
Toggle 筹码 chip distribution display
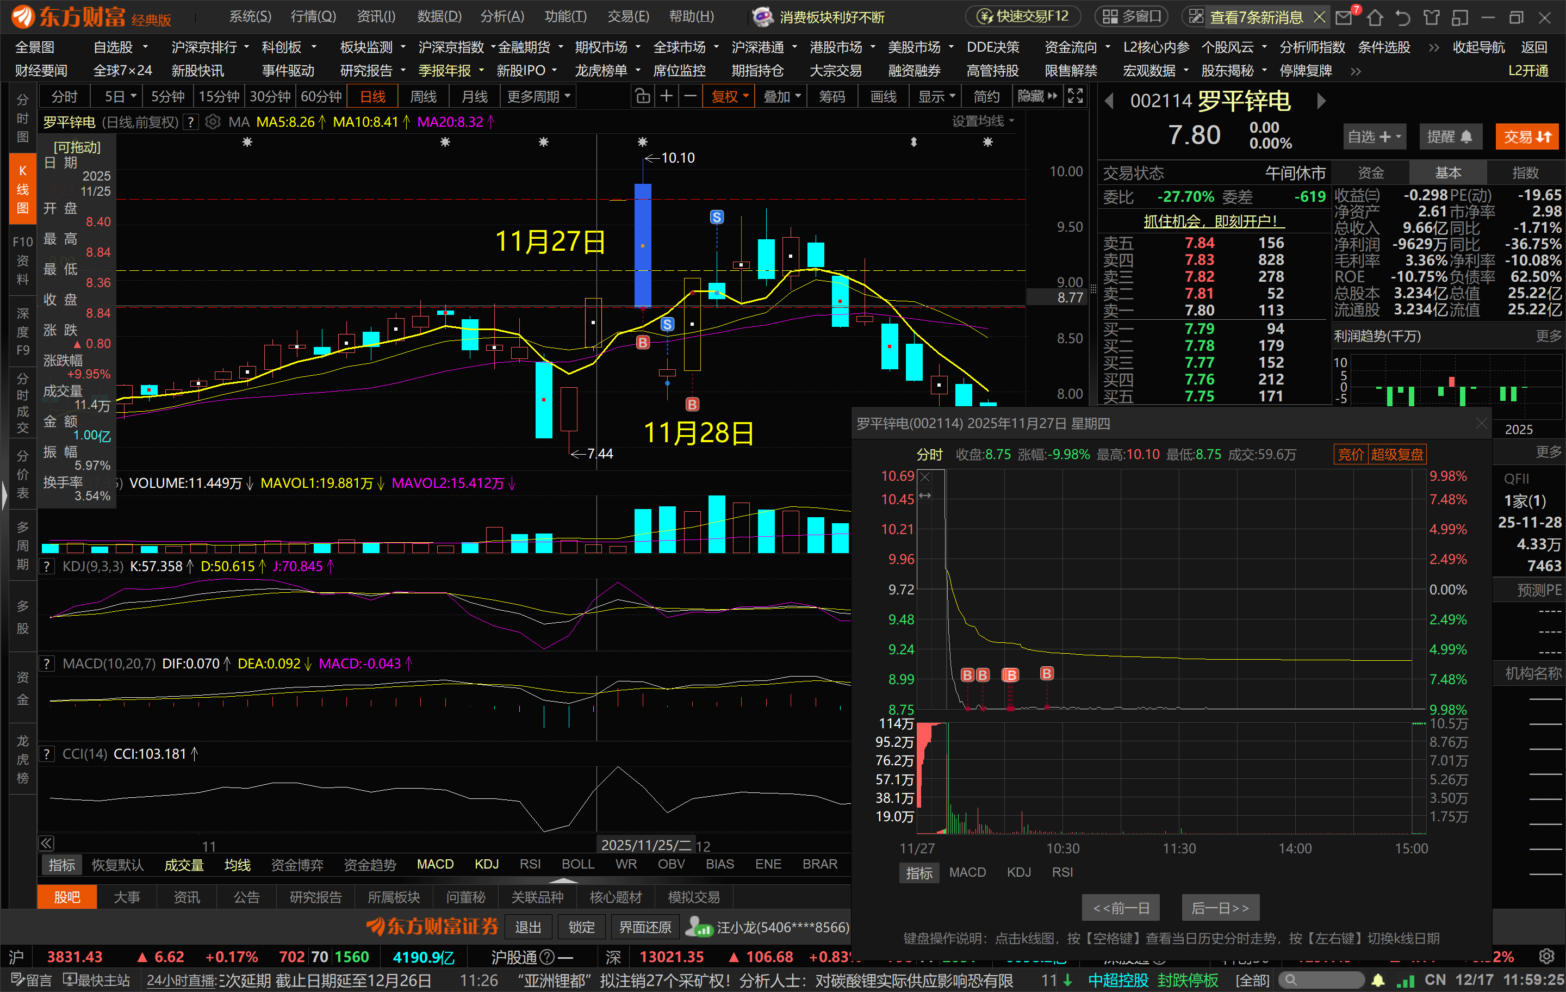tap(832, 97)
